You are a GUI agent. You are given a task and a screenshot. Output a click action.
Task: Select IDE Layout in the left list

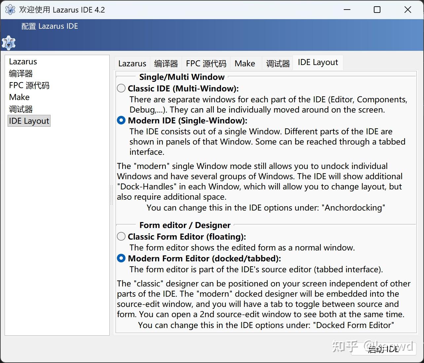29,121
